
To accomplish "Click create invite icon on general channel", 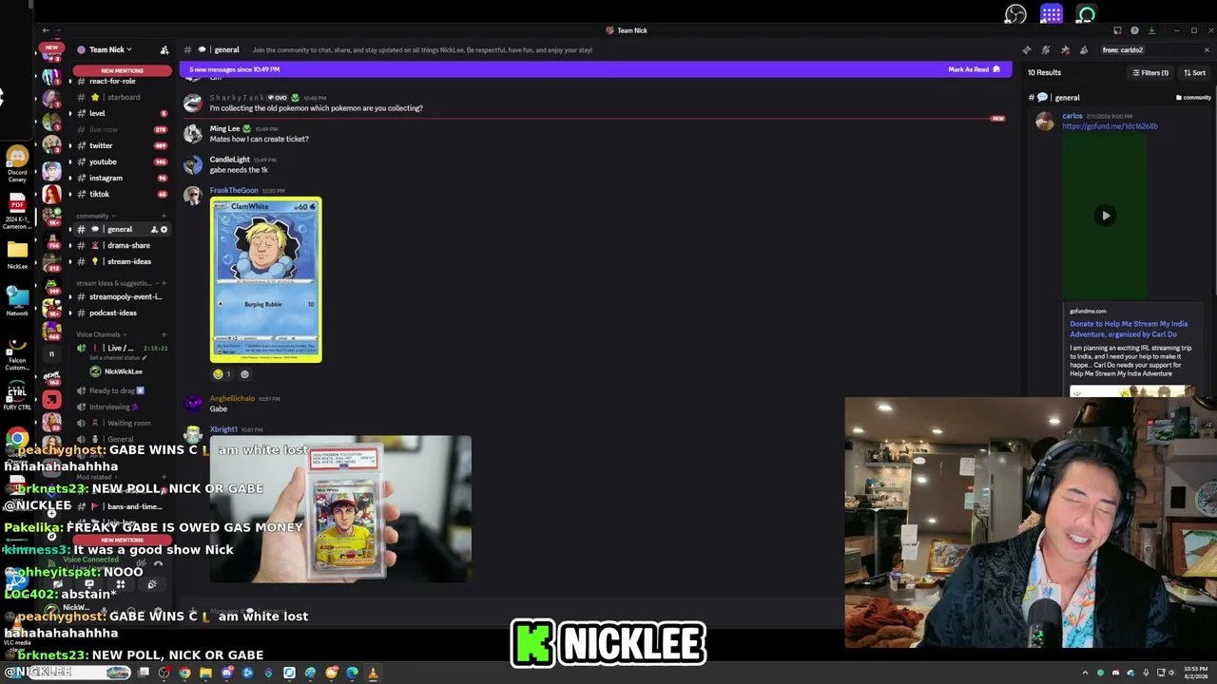I will click(x=154, y=229).
